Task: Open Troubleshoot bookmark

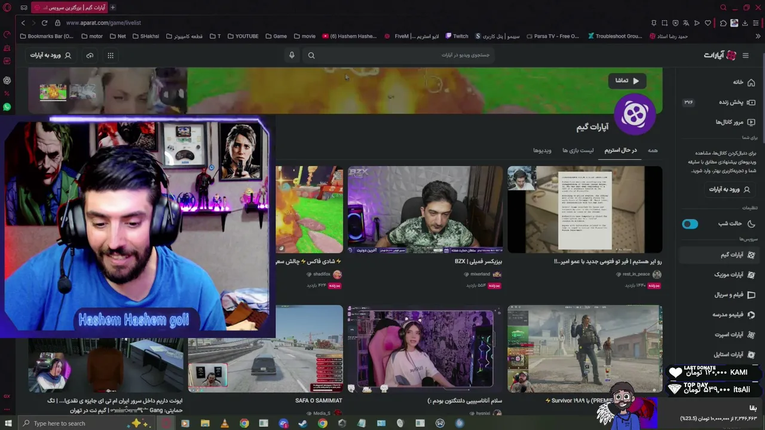Action: pos(615,36)
